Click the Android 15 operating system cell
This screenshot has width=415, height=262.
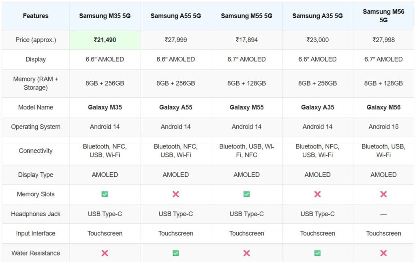(383, 127)
